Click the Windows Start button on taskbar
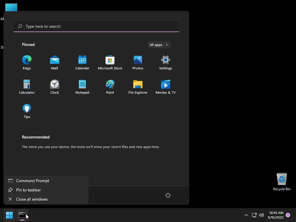The height and width of the screenshot is (222, 296). tap(9, 215)
